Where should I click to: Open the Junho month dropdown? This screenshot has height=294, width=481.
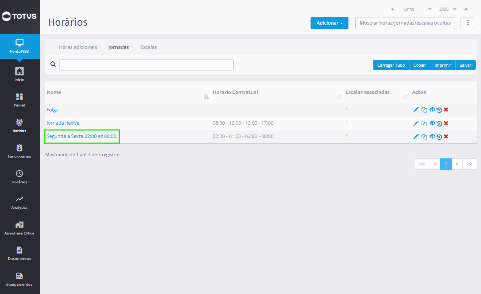pyautogui.click(x=417, y=9)
